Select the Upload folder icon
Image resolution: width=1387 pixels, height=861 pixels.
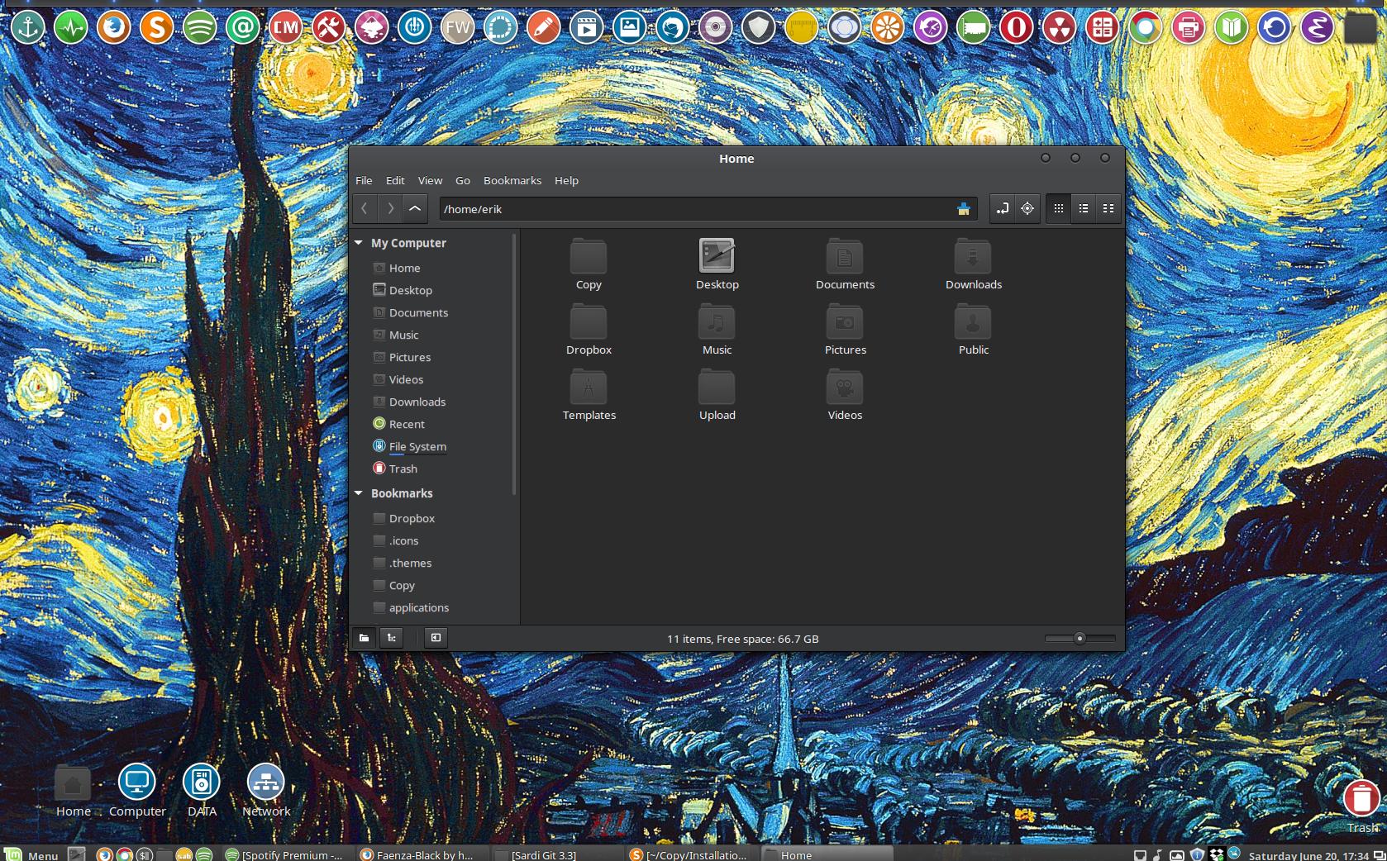tap(717, 387)
